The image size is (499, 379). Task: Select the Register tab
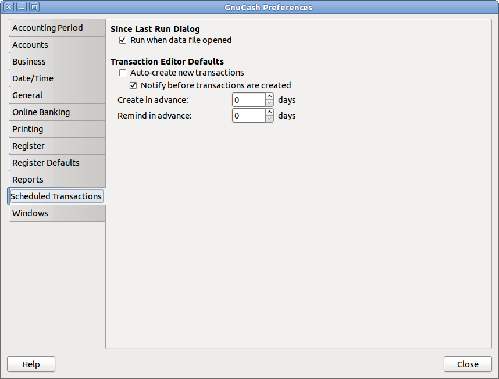point(57,146)
